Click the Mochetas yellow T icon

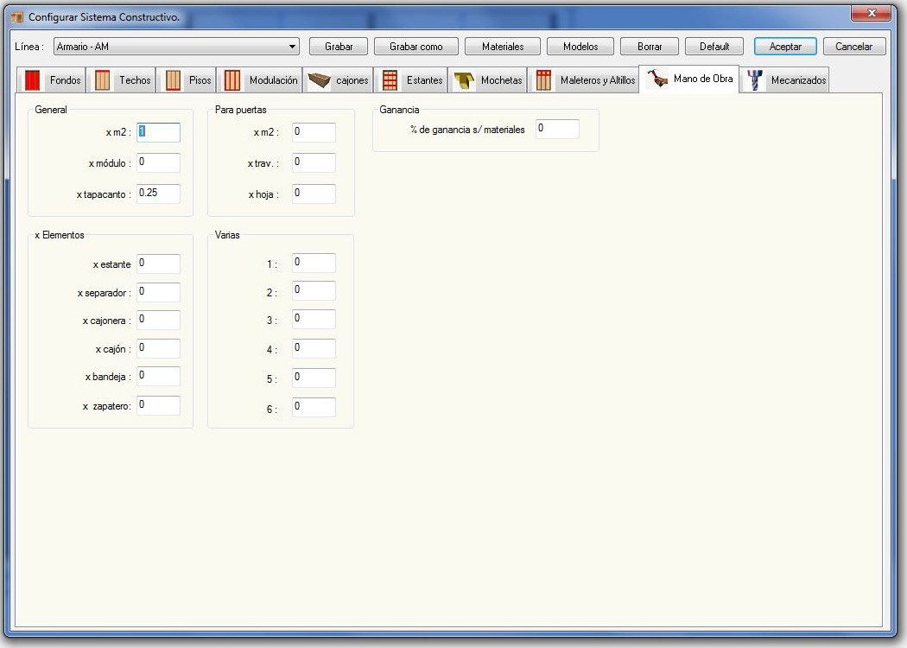tap(464, 81)
